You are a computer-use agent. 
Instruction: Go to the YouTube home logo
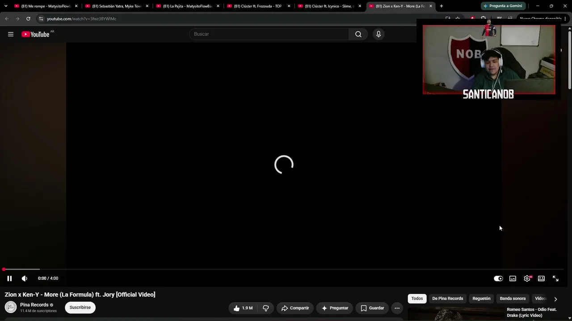coord(35,34)
